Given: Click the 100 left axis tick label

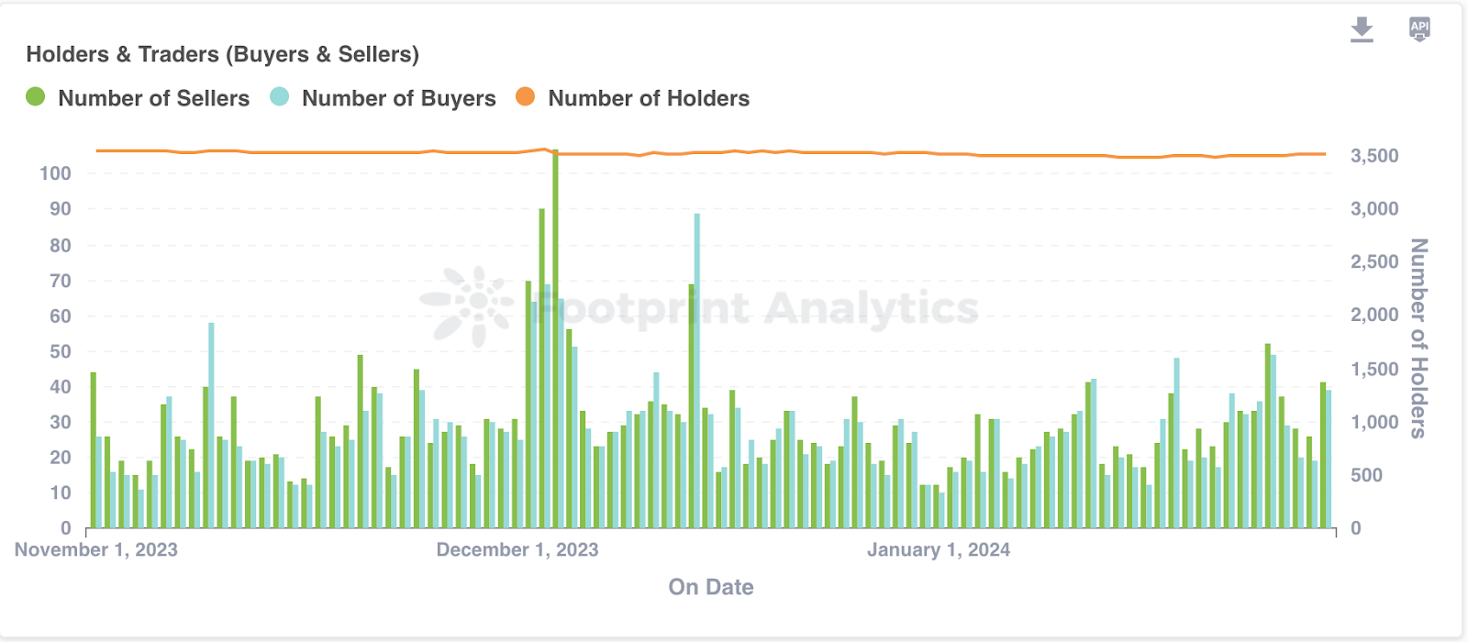Looking at the screenshot, I should [55, 173].
